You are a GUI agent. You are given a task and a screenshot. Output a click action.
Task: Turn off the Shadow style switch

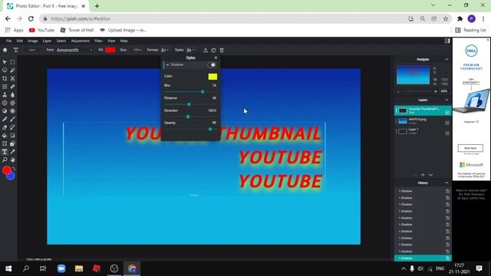point(212,64)
